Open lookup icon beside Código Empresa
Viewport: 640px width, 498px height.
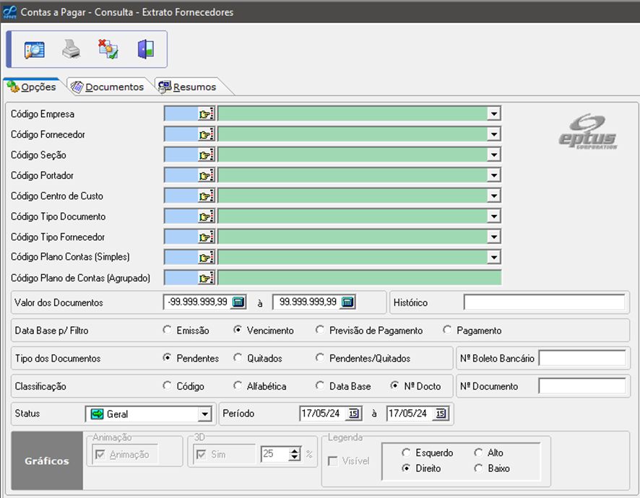click(x=207, y=114)
